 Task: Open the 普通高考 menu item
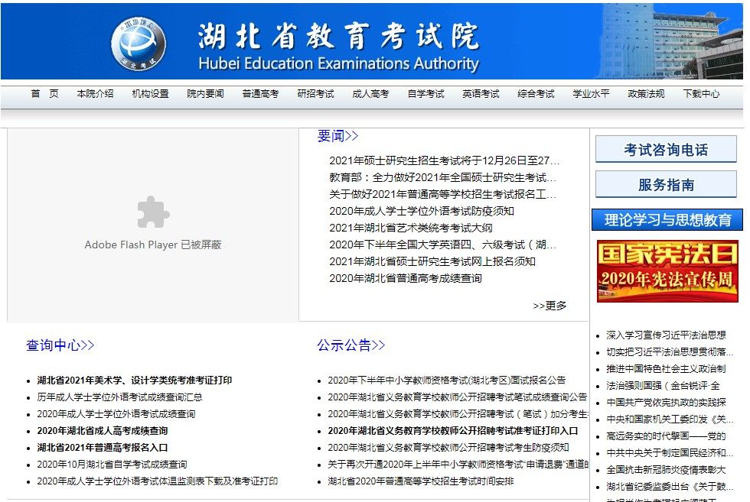260,94
